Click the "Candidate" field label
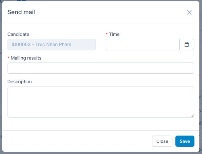Screen dimensions: 202x154 coord(18,34)
